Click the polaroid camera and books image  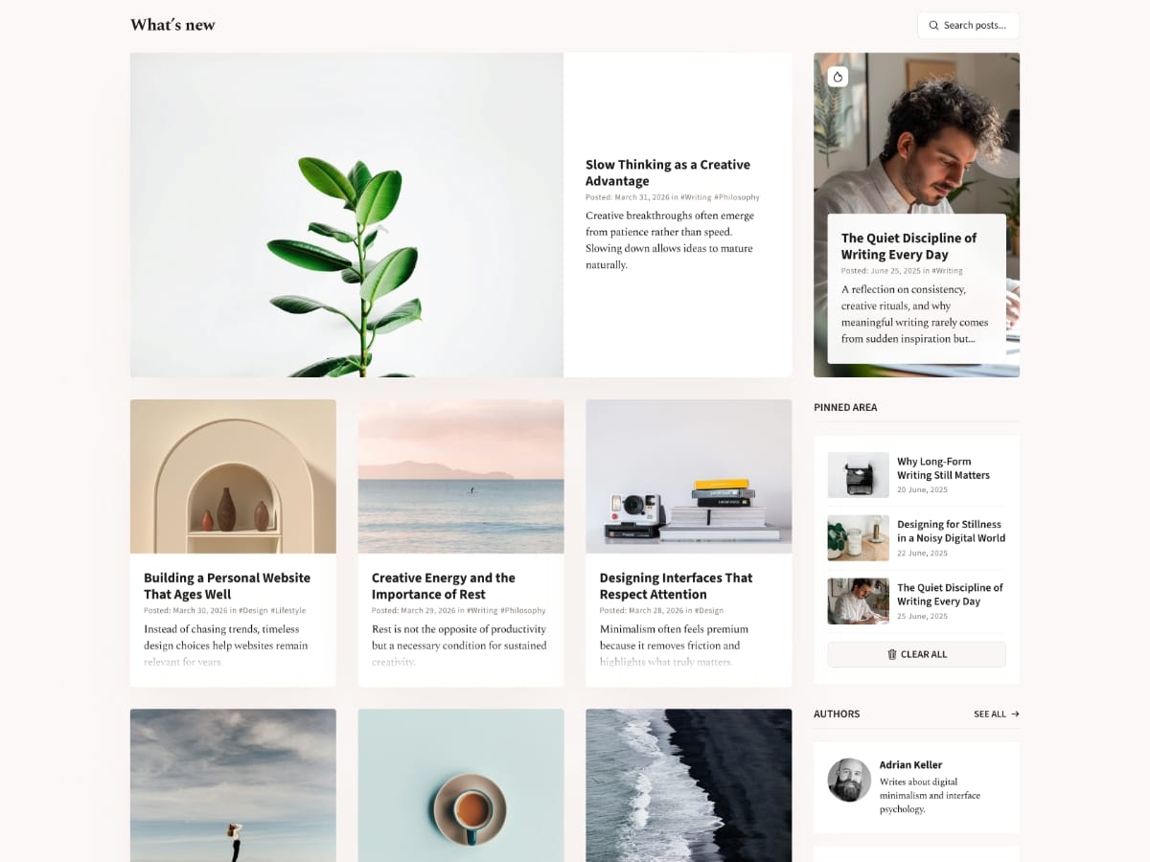click(x=689, y=476)
